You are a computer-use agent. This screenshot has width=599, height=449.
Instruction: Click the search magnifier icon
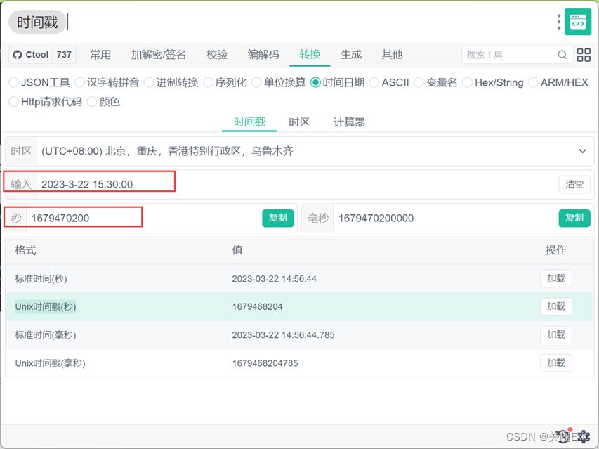[x=562, y=55]
